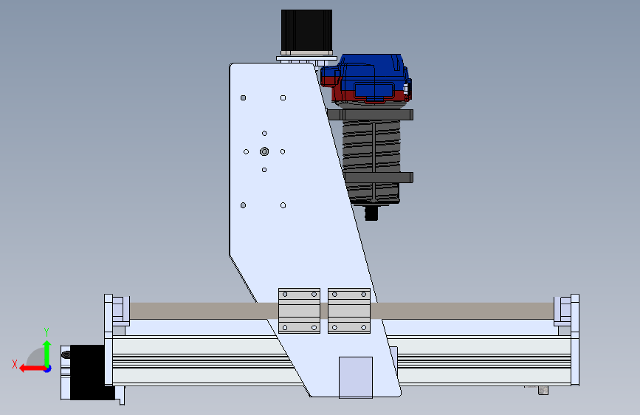The image size is (640, 415).
Task: Select the upper dark gray router clamp bracket
Action: pyautogui.click(x=371, y=114)
